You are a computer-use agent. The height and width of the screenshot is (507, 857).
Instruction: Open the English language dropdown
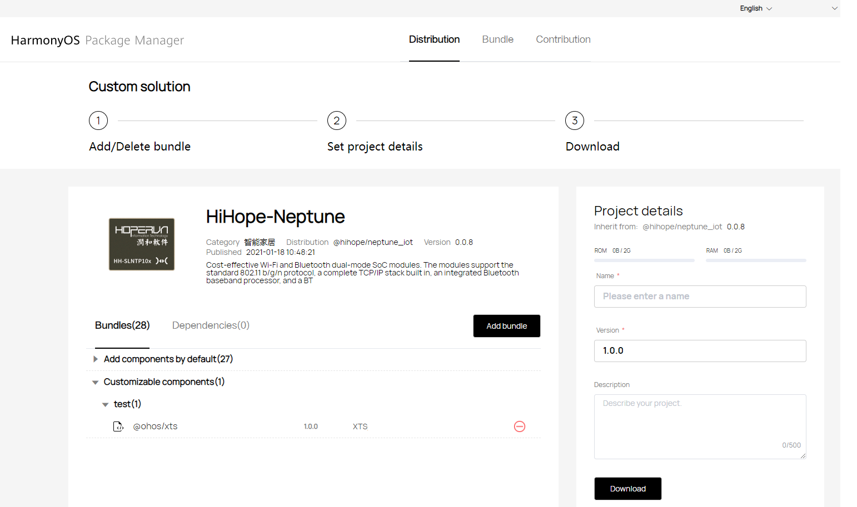756,8
